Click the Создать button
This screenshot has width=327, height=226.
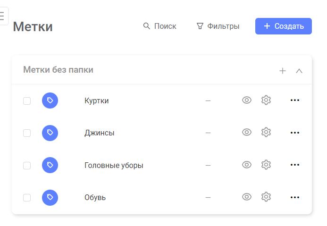tap(284, 26)
